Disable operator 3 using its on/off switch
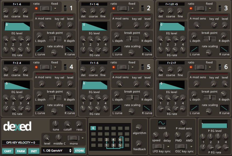This screenshot has height=156, width=232. (220, 8)
